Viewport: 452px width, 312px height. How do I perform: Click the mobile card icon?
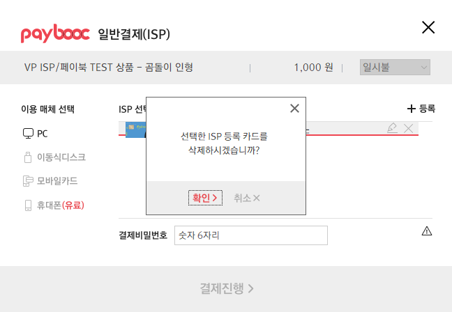click(x=28, y=181)
